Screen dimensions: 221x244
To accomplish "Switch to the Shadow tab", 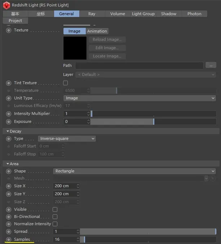I will coord(169,14).
